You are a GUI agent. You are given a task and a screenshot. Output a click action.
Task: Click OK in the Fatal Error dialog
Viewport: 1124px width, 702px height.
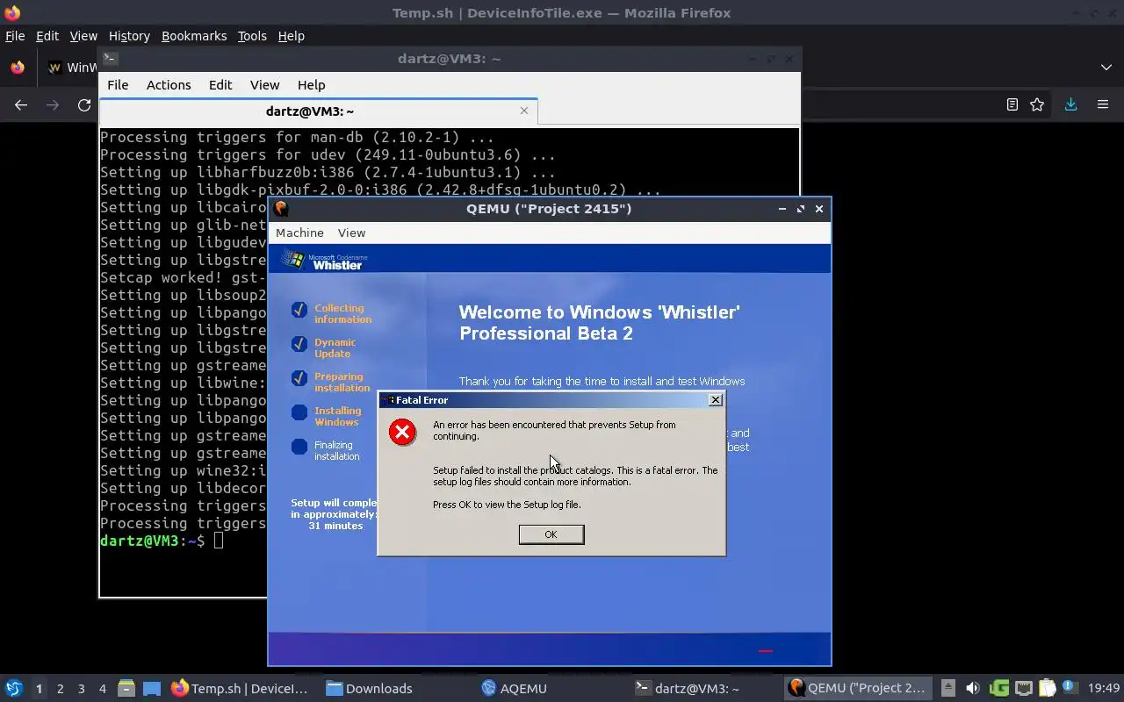(x=551, y=534)
